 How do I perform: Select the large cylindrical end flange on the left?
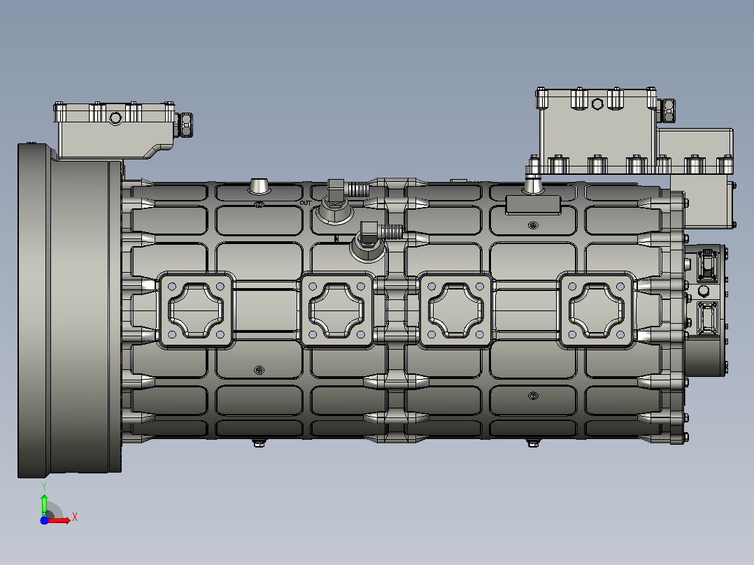pos(70,310)
